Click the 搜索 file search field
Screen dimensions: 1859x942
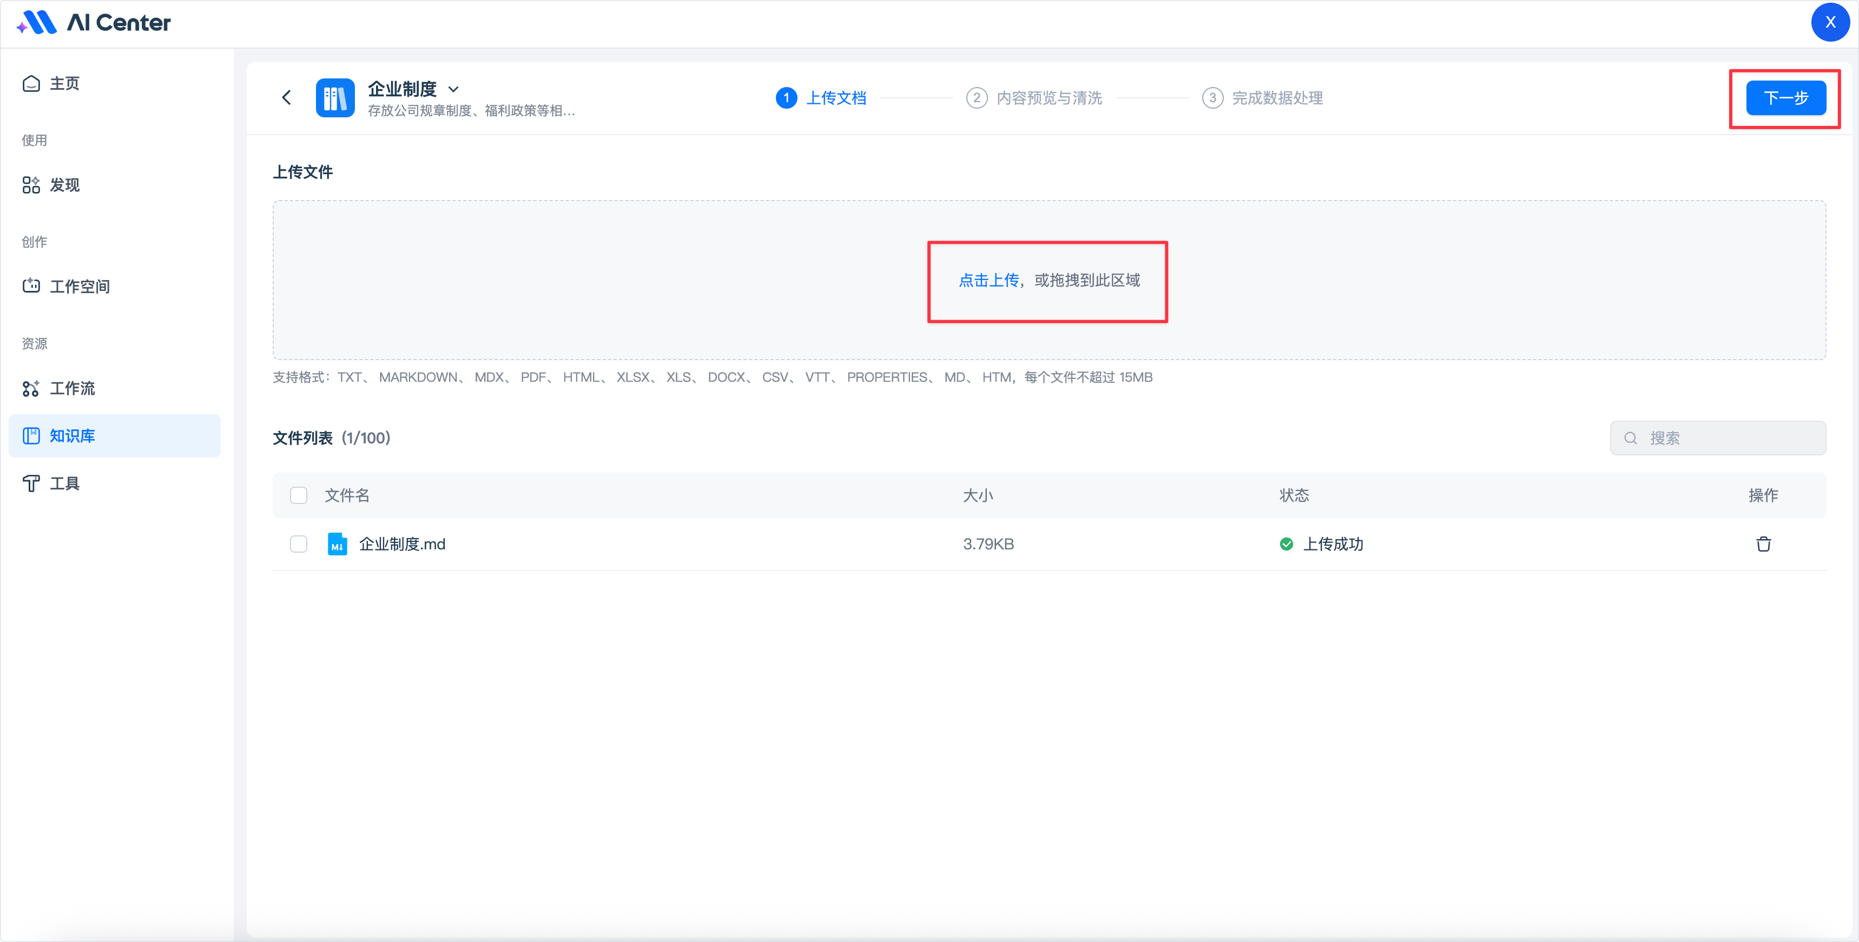pos(1732,438)
